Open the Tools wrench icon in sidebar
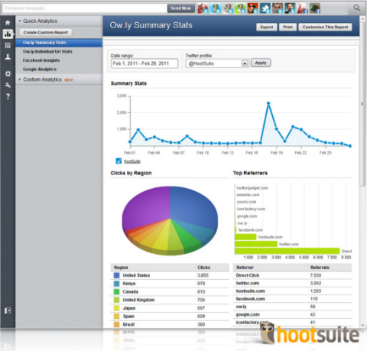 8,85
